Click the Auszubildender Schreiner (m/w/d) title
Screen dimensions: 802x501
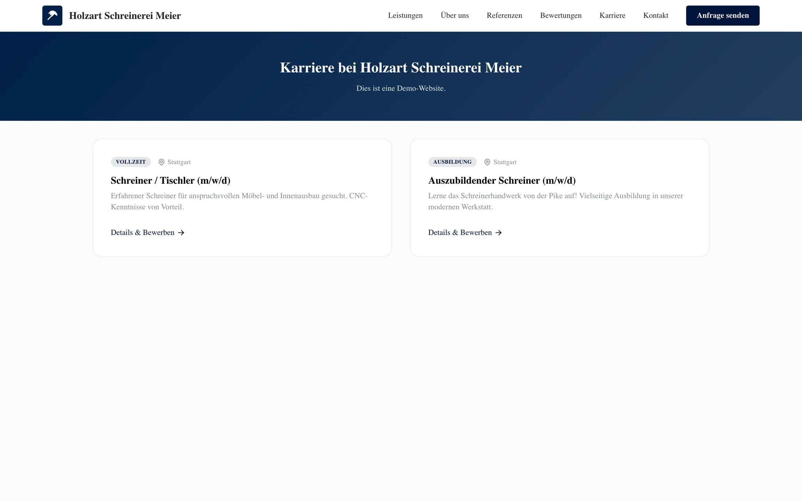[502, 181]
